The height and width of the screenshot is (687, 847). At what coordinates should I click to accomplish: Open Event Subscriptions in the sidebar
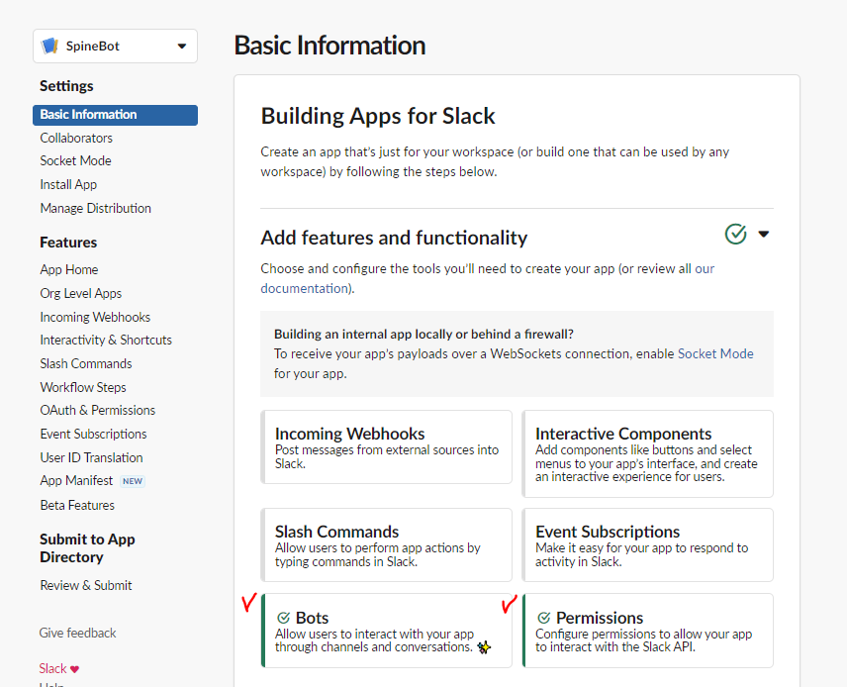(x=93, y=434)
